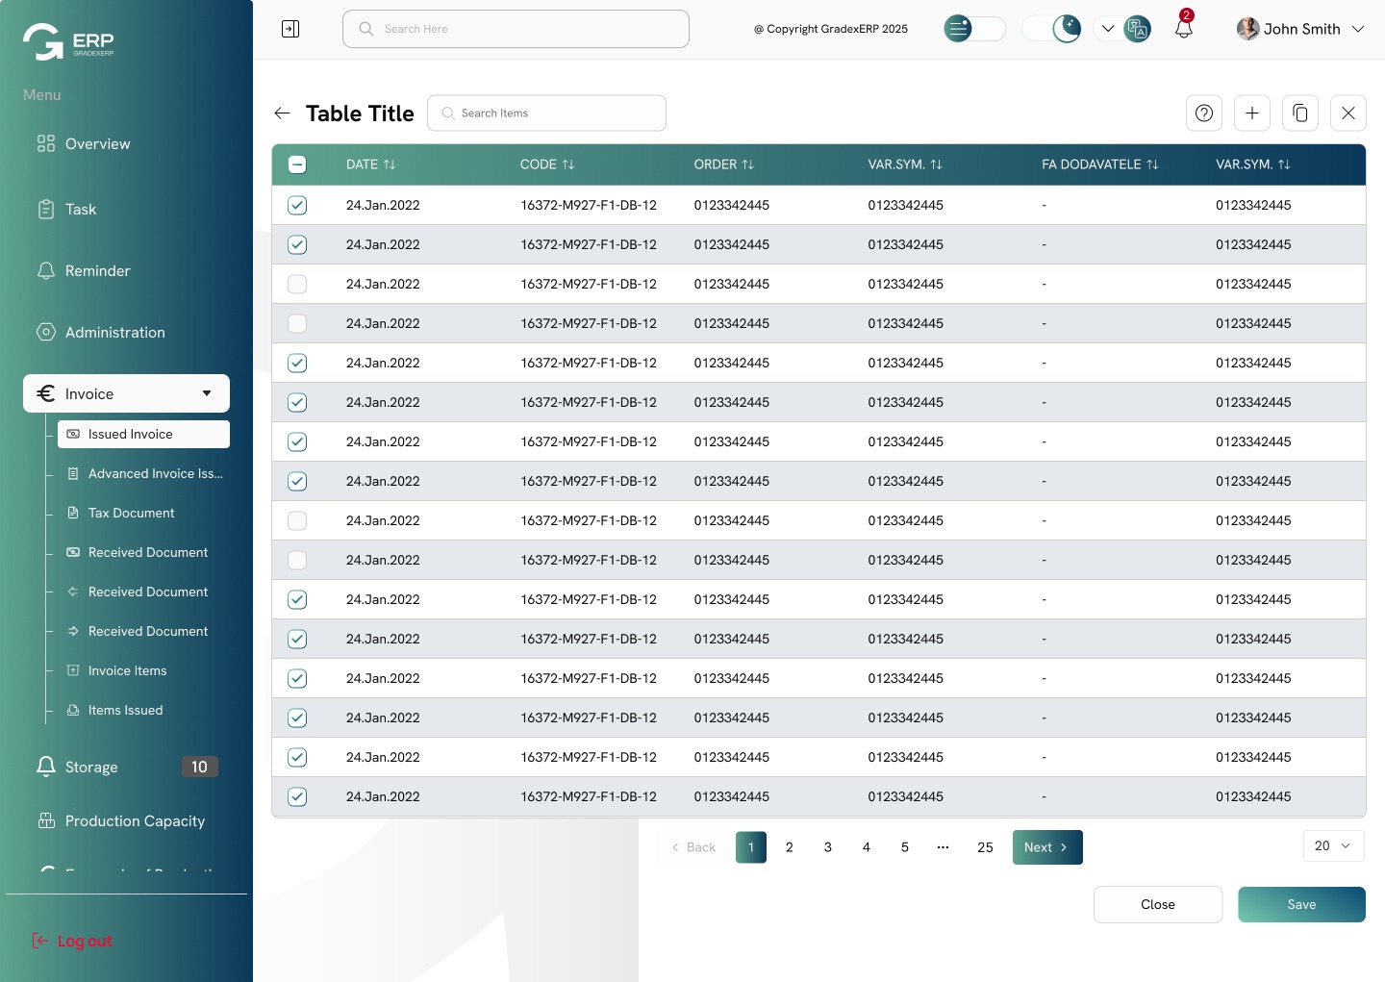1385x982 pixels.
Task: Collapse the sidebar with the panel icon
Action: coord(290,29)
